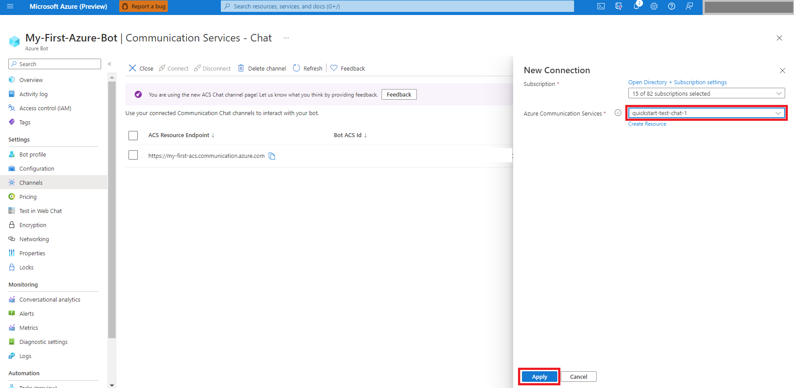Collapse the left navigation sidebar
This screenshot has width=794, height=388.
[x=110, y=64]
